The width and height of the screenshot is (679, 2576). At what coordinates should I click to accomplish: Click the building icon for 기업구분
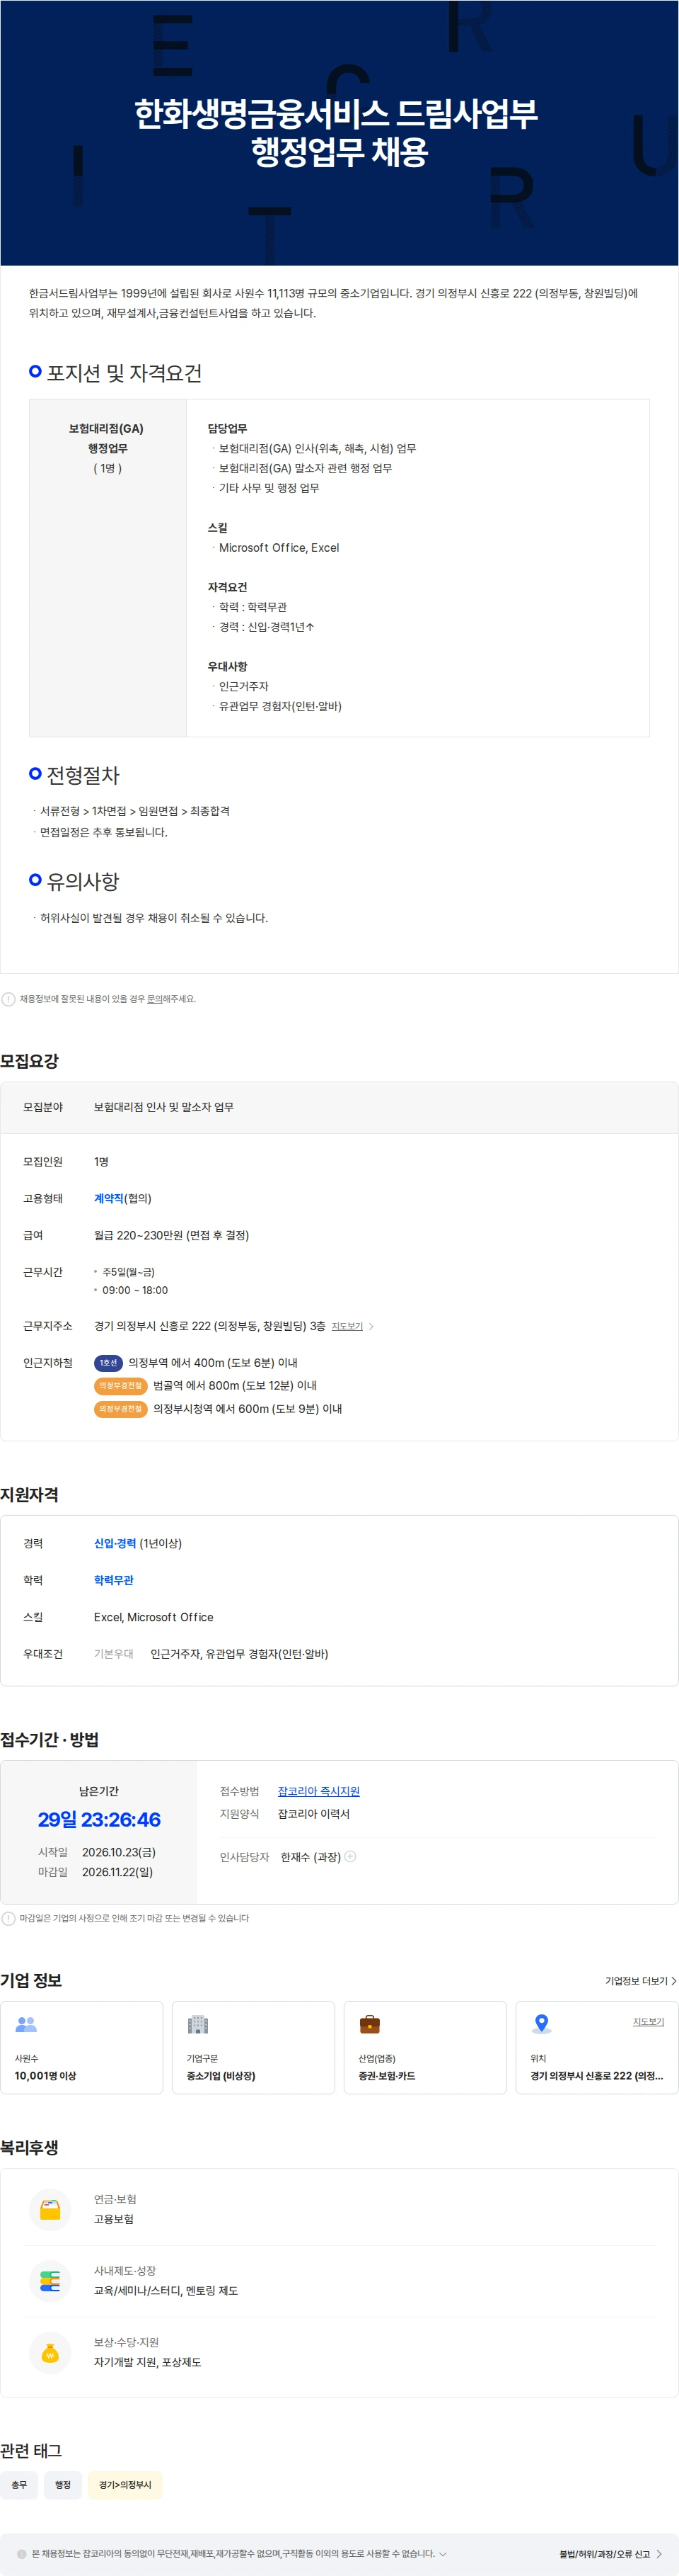(x=198, y=2024)
